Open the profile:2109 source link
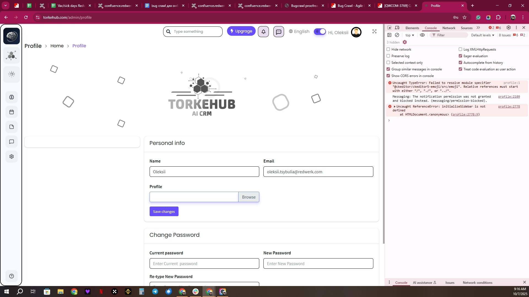The width and height of the screenshot is (529, 297). point(509,97)
